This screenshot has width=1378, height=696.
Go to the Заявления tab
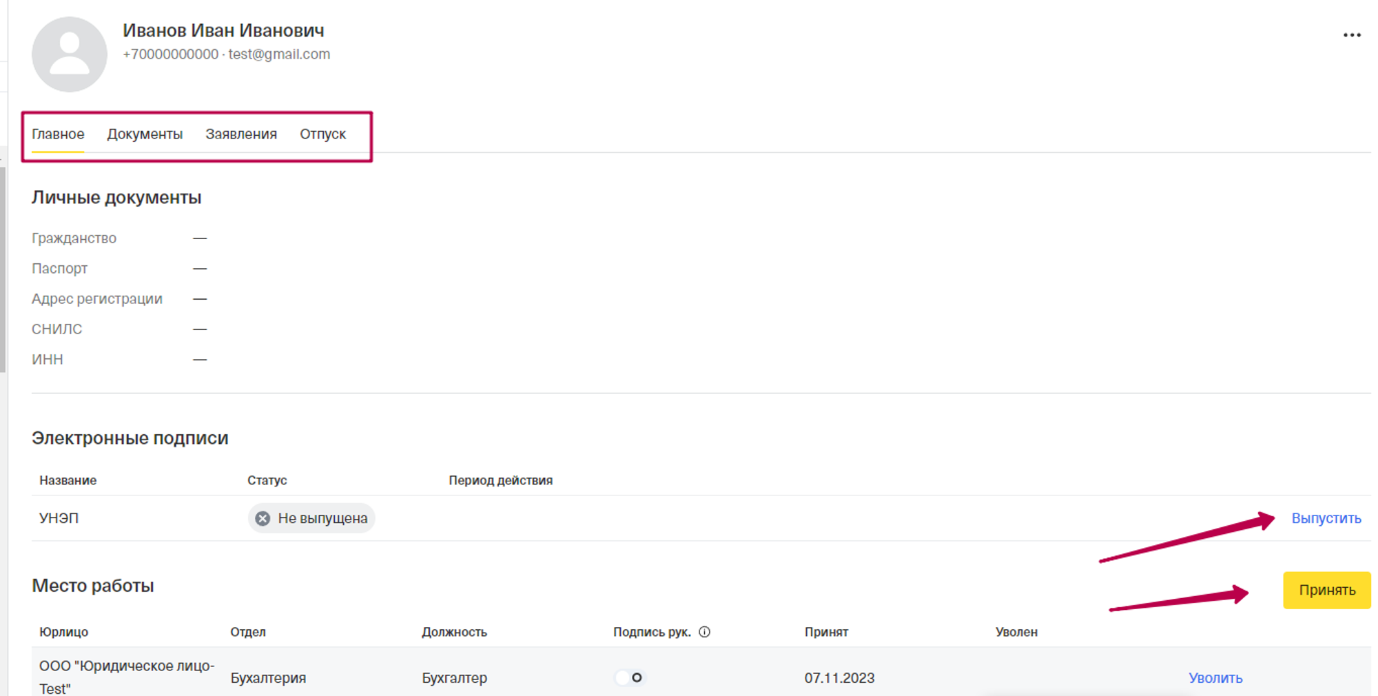coord(241,134)
